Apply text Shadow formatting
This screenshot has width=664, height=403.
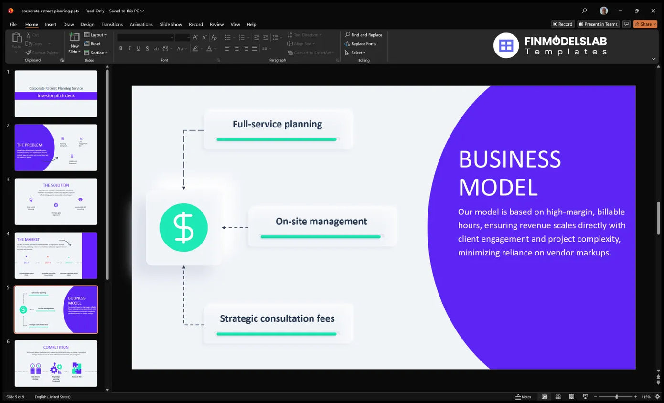[x=147, y=48]
